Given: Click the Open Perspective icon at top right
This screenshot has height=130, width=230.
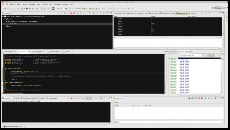Looking at the screenshot, I should pyautogui.click(x=213, y=8).
